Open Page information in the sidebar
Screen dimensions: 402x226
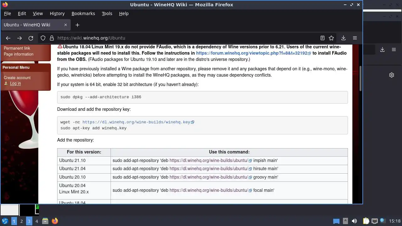click(19, 54)
